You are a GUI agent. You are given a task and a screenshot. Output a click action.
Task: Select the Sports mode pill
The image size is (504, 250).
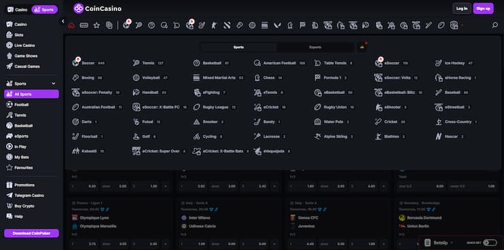point(44,10)
